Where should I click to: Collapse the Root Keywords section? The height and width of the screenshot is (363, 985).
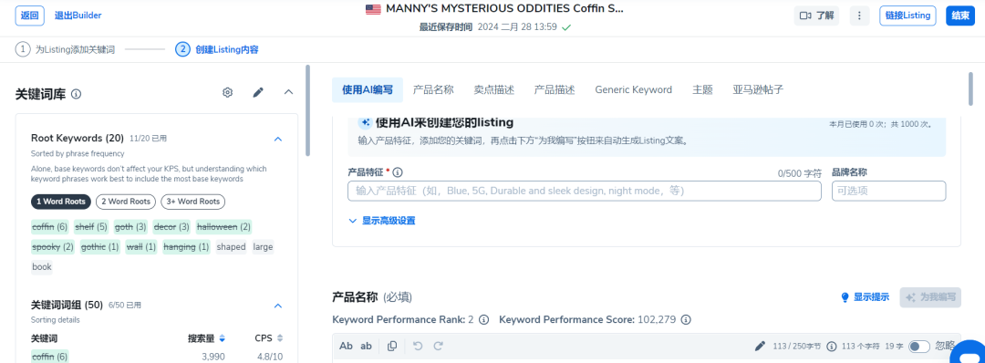point(278,139)
